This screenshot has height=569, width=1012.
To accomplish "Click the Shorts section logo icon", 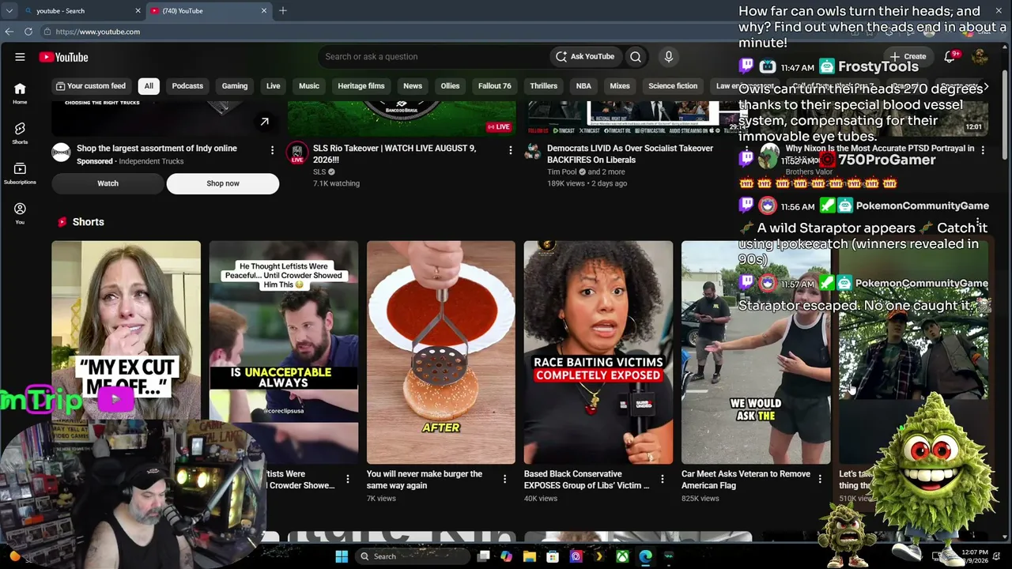I will pos(62,222).
